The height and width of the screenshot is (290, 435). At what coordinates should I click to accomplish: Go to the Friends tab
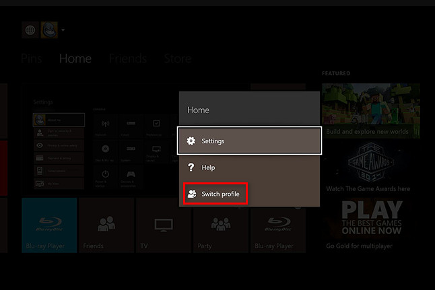pos(128,59)
